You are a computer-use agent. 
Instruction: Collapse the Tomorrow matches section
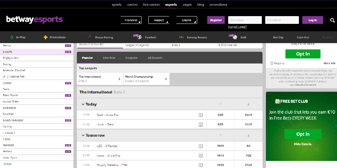coord(83,135)
